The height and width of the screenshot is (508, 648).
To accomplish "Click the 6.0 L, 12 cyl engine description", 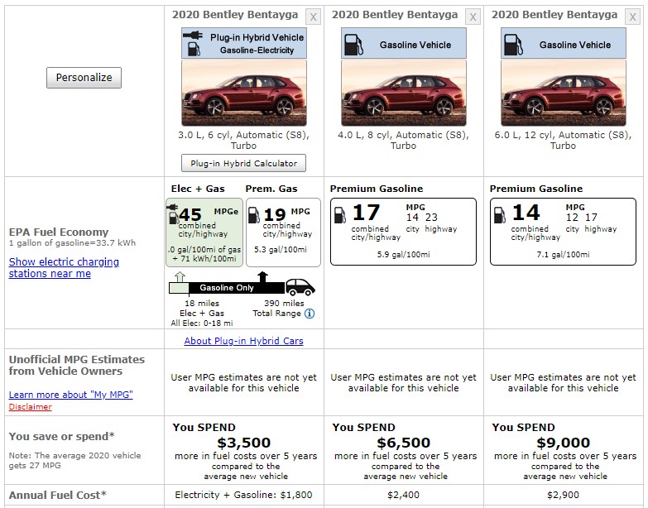I will (x=564, y=140).
